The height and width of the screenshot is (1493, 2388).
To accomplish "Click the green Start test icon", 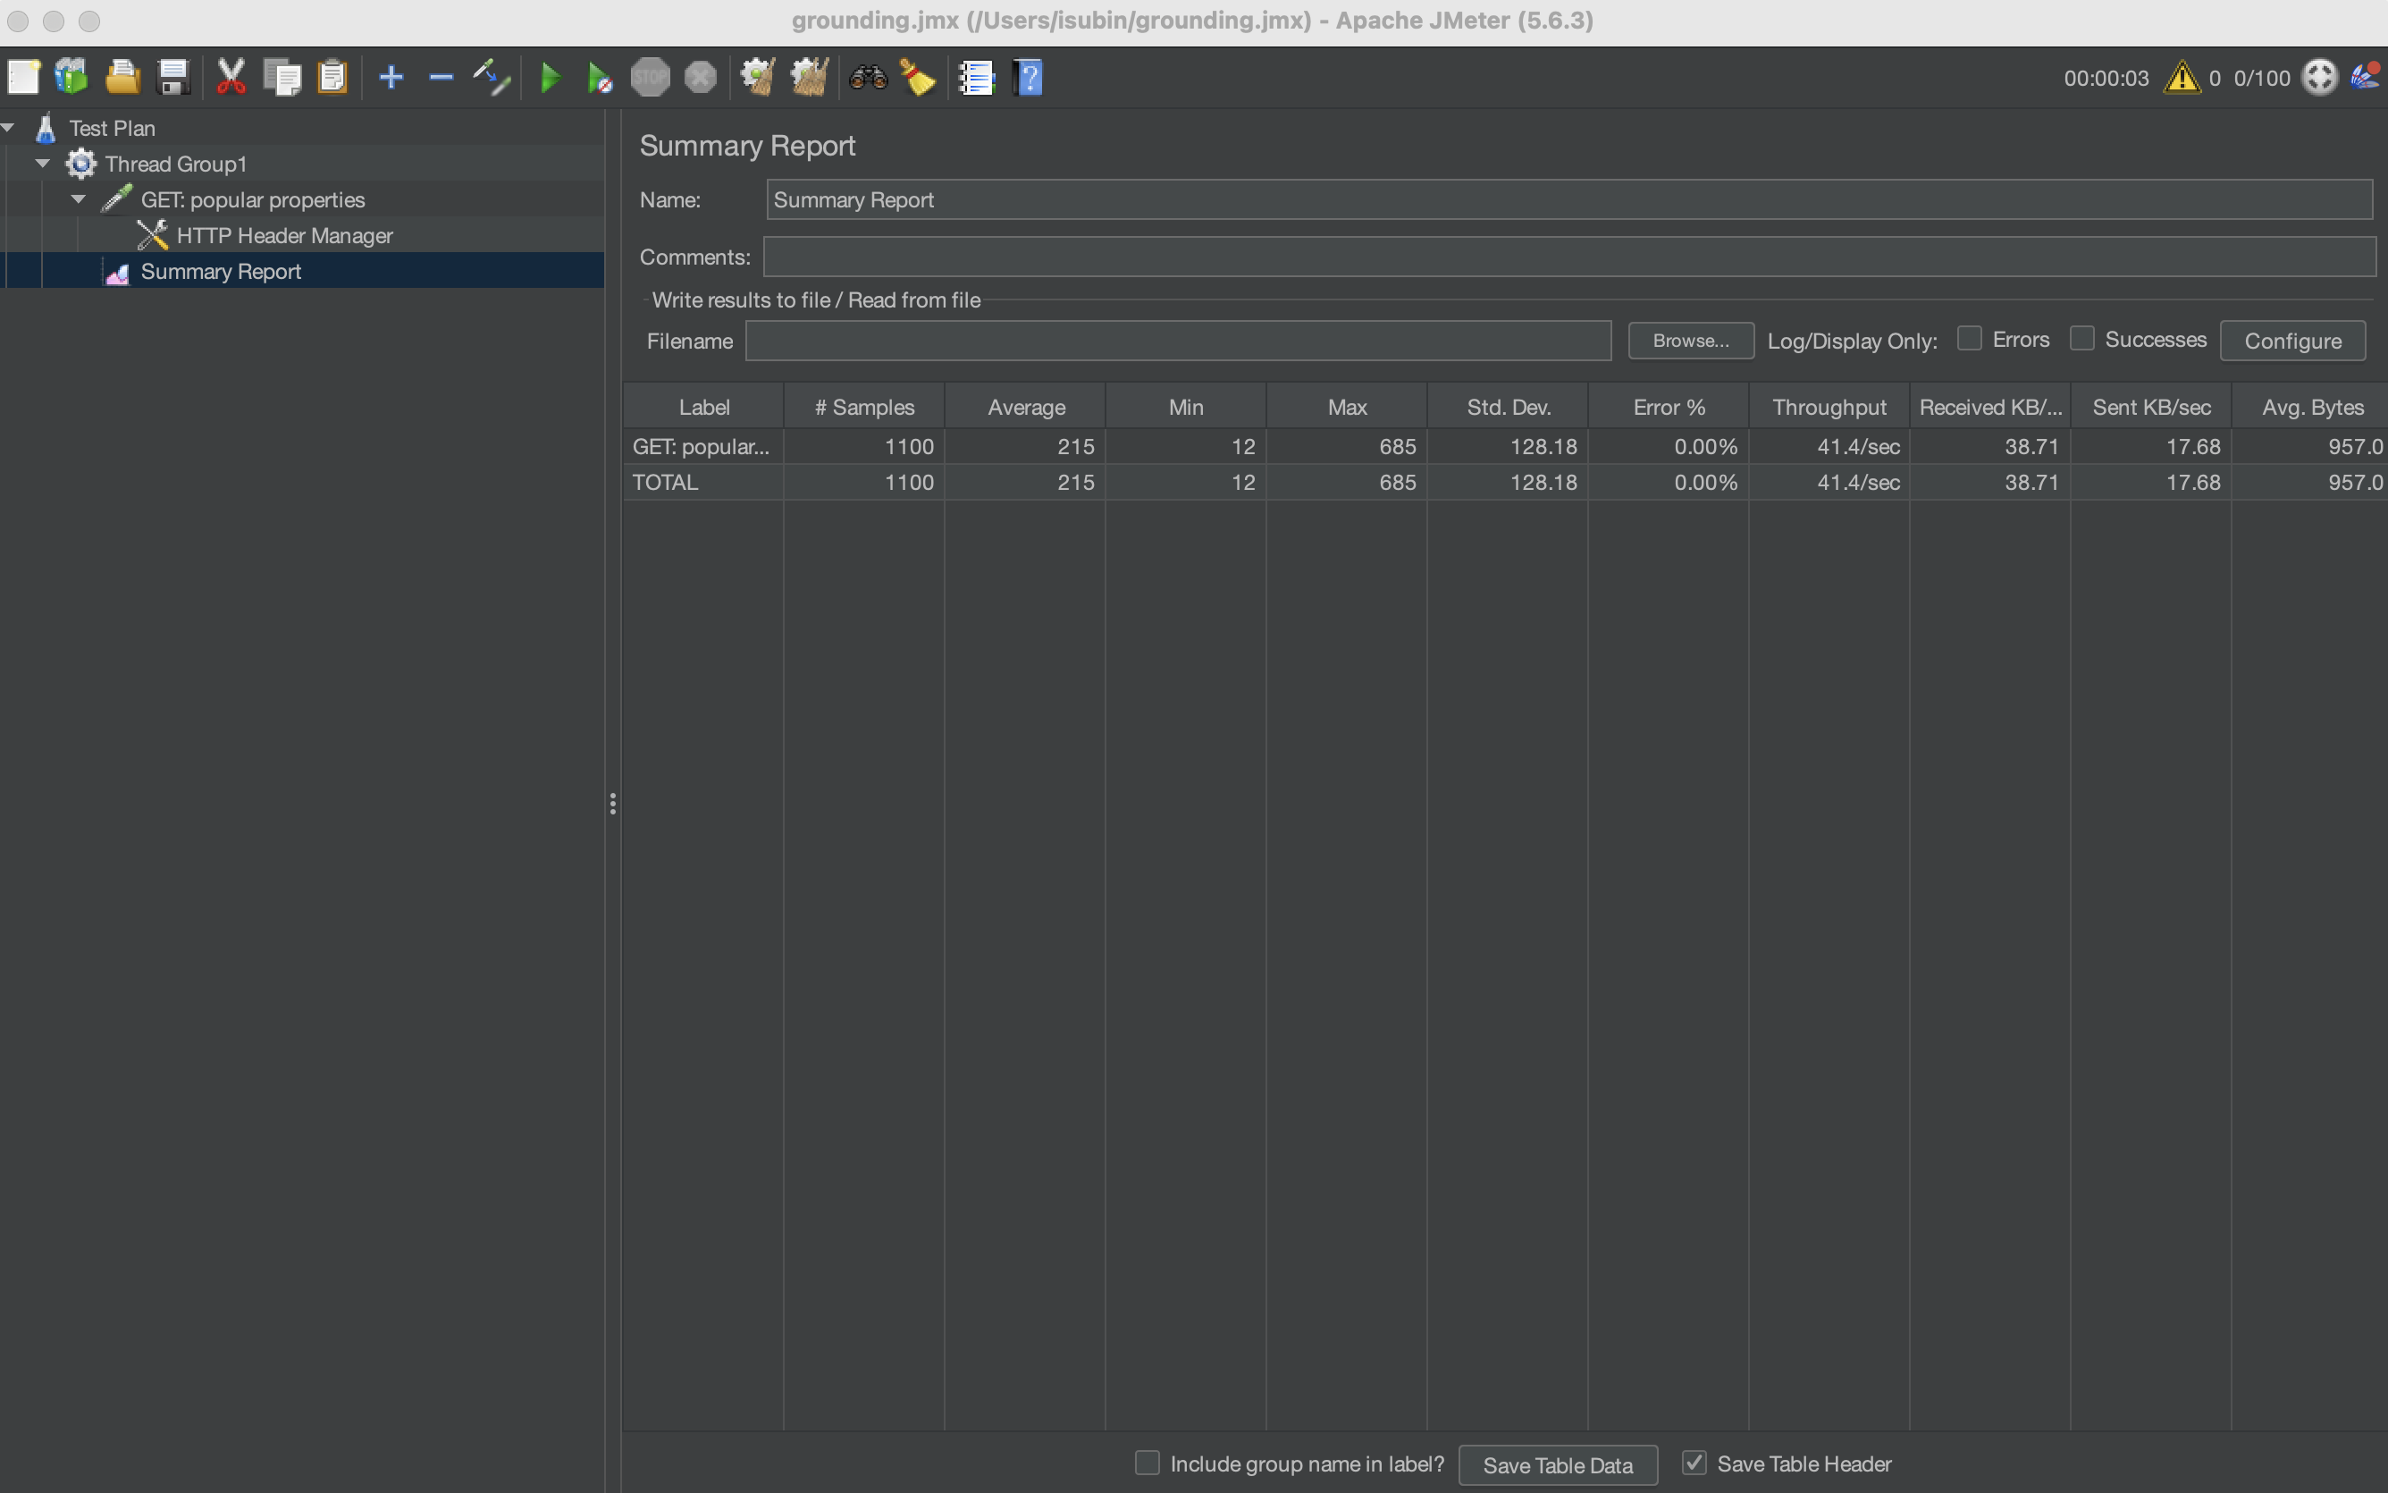I will coord(551,77).
